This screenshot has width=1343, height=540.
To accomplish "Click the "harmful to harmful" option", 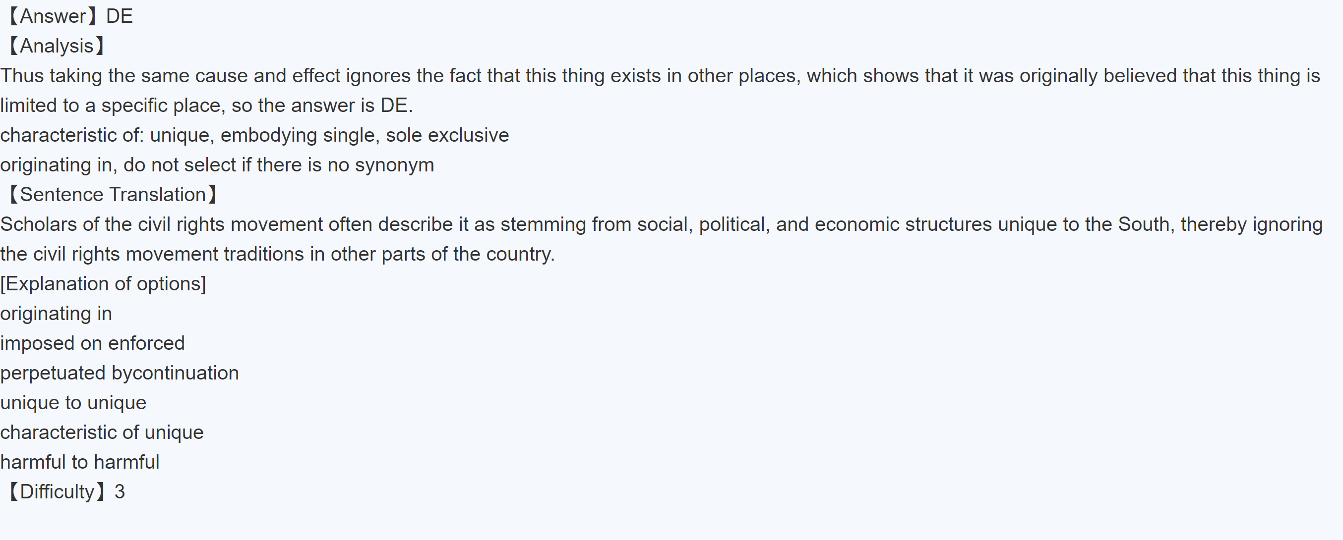I will 80,462.
